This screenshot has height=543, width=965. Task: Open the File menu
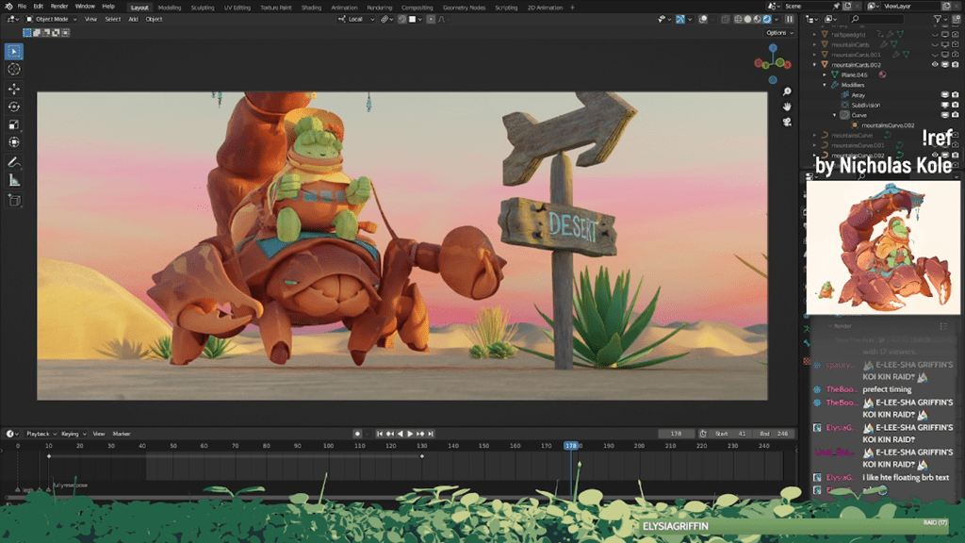23,7
